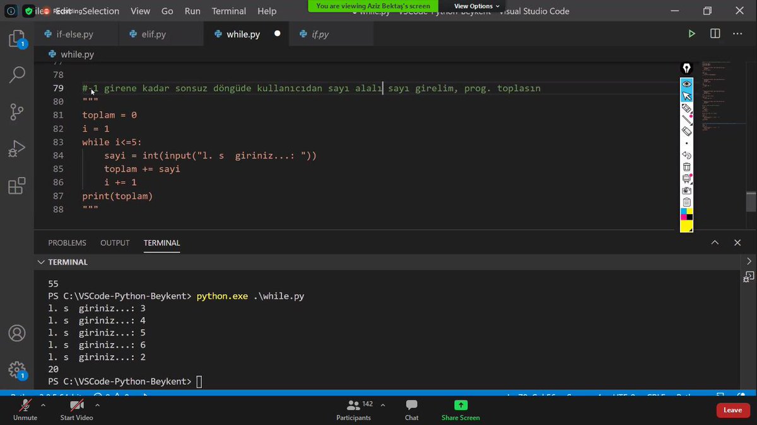Open the Run and Debug view
This screenshot has height=425, width=757.
point(17,149)
